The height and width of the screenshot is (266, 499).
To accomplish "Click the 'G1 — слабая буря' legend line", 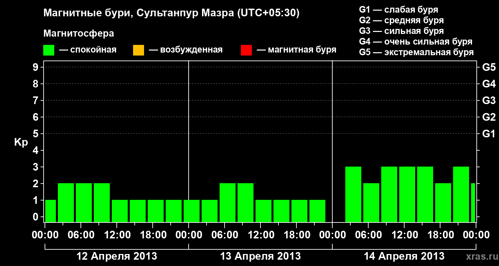I will click(x=399, y=10).
